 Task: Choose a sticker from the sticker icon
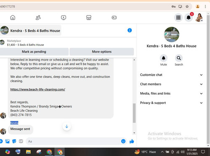click(14, 141)
